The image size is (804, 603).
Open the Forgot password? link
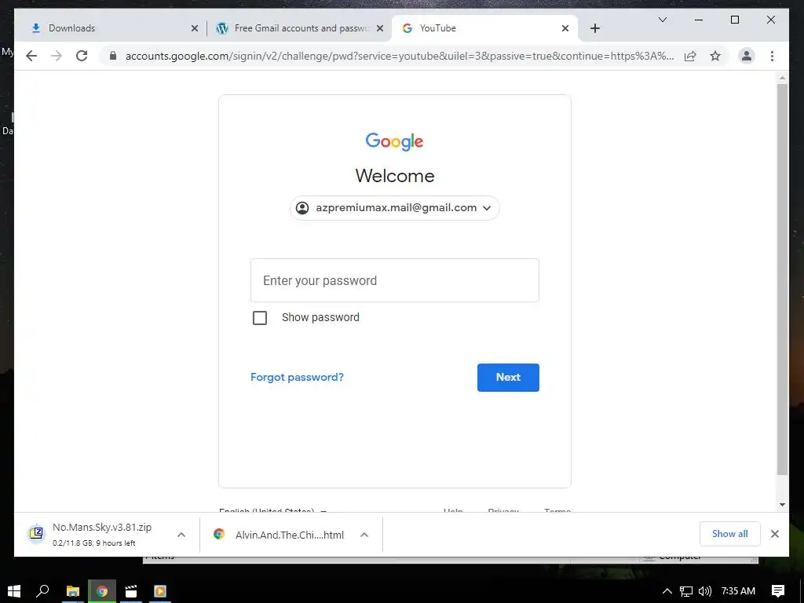[297, 378]
